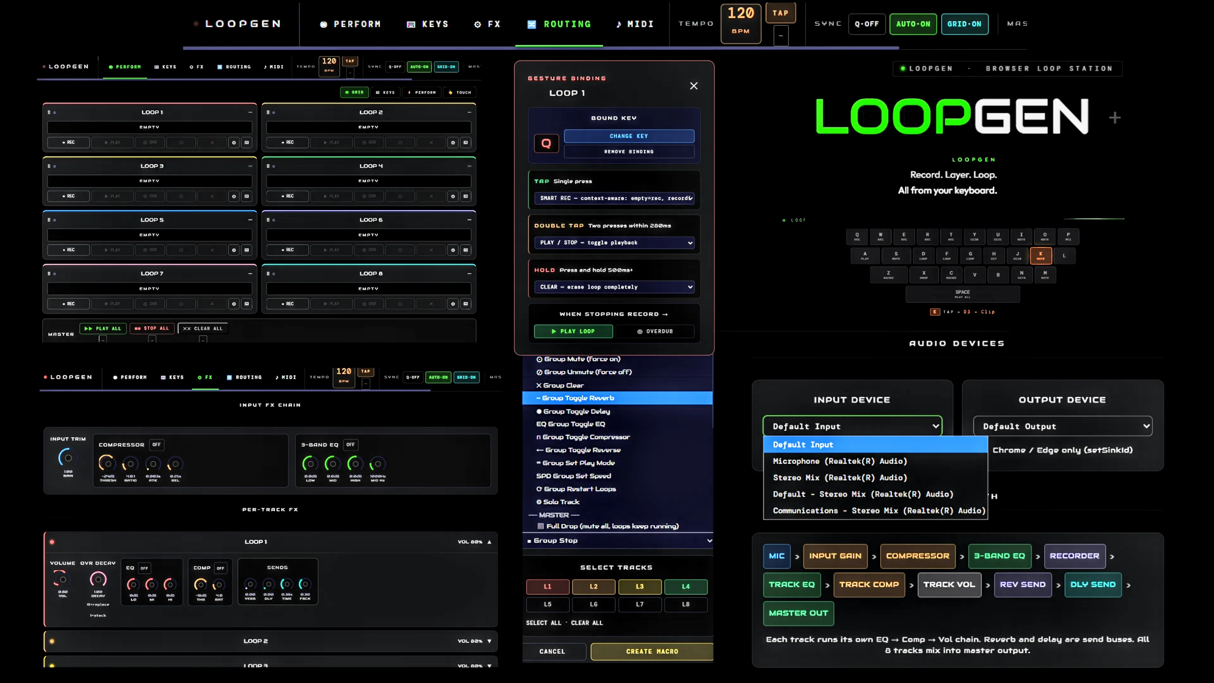Click the REV SEND signal chain node
1214x683 pixels.
point(1023,585)
